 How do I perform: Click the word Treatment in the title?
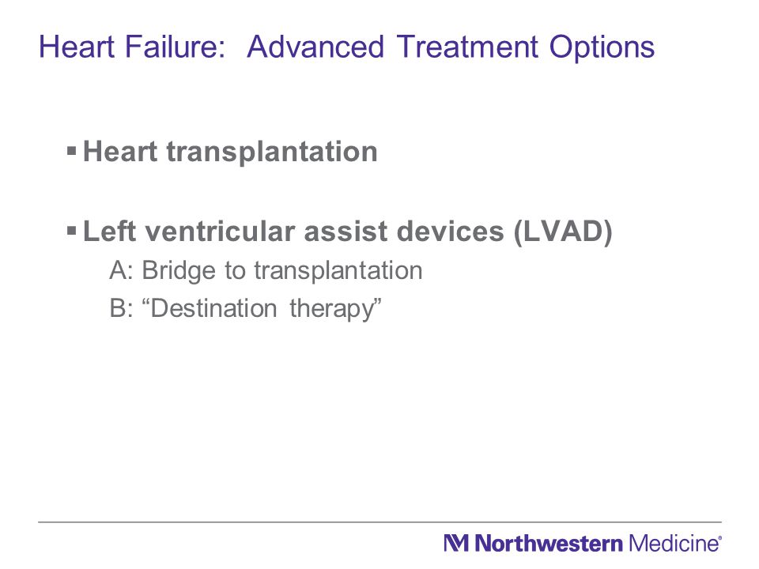pos(467,47)
